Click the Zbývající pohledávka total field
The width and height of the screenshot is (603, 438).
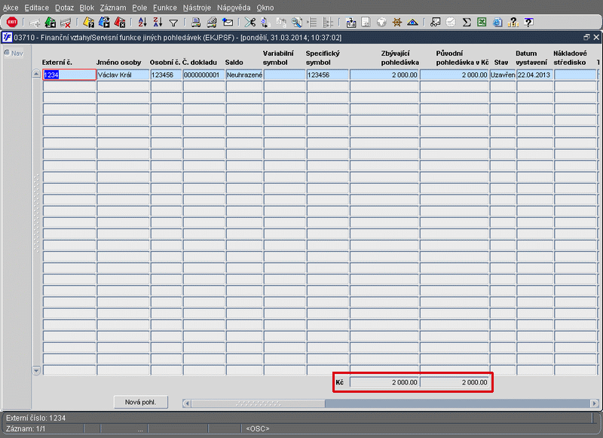tap(384, 382)
